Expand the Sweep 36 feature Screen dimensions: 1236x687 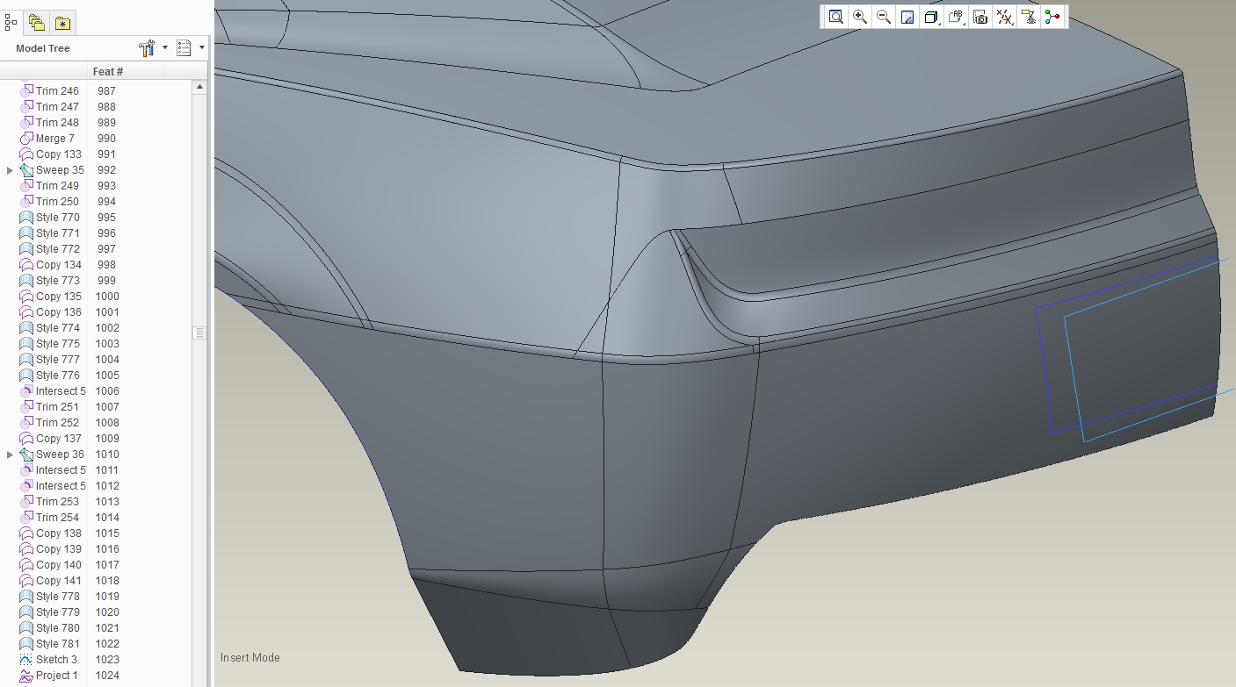tap(10, 454)
